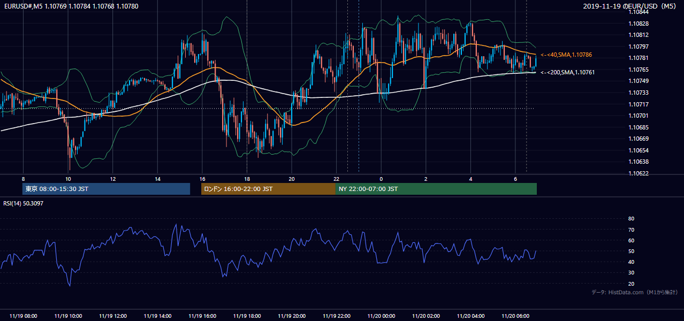Click RSI scale level 30

[632, 272]
